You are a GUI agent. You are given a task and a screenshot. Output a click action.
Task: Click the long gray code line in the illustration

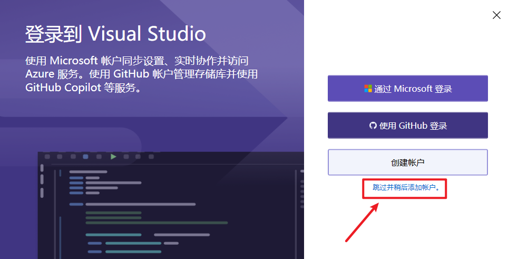pyautogui.click(x=140, y=204)
